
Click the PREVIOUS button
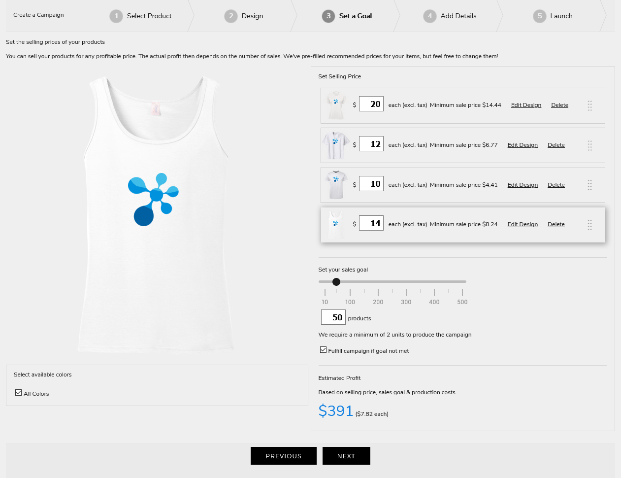284,456
